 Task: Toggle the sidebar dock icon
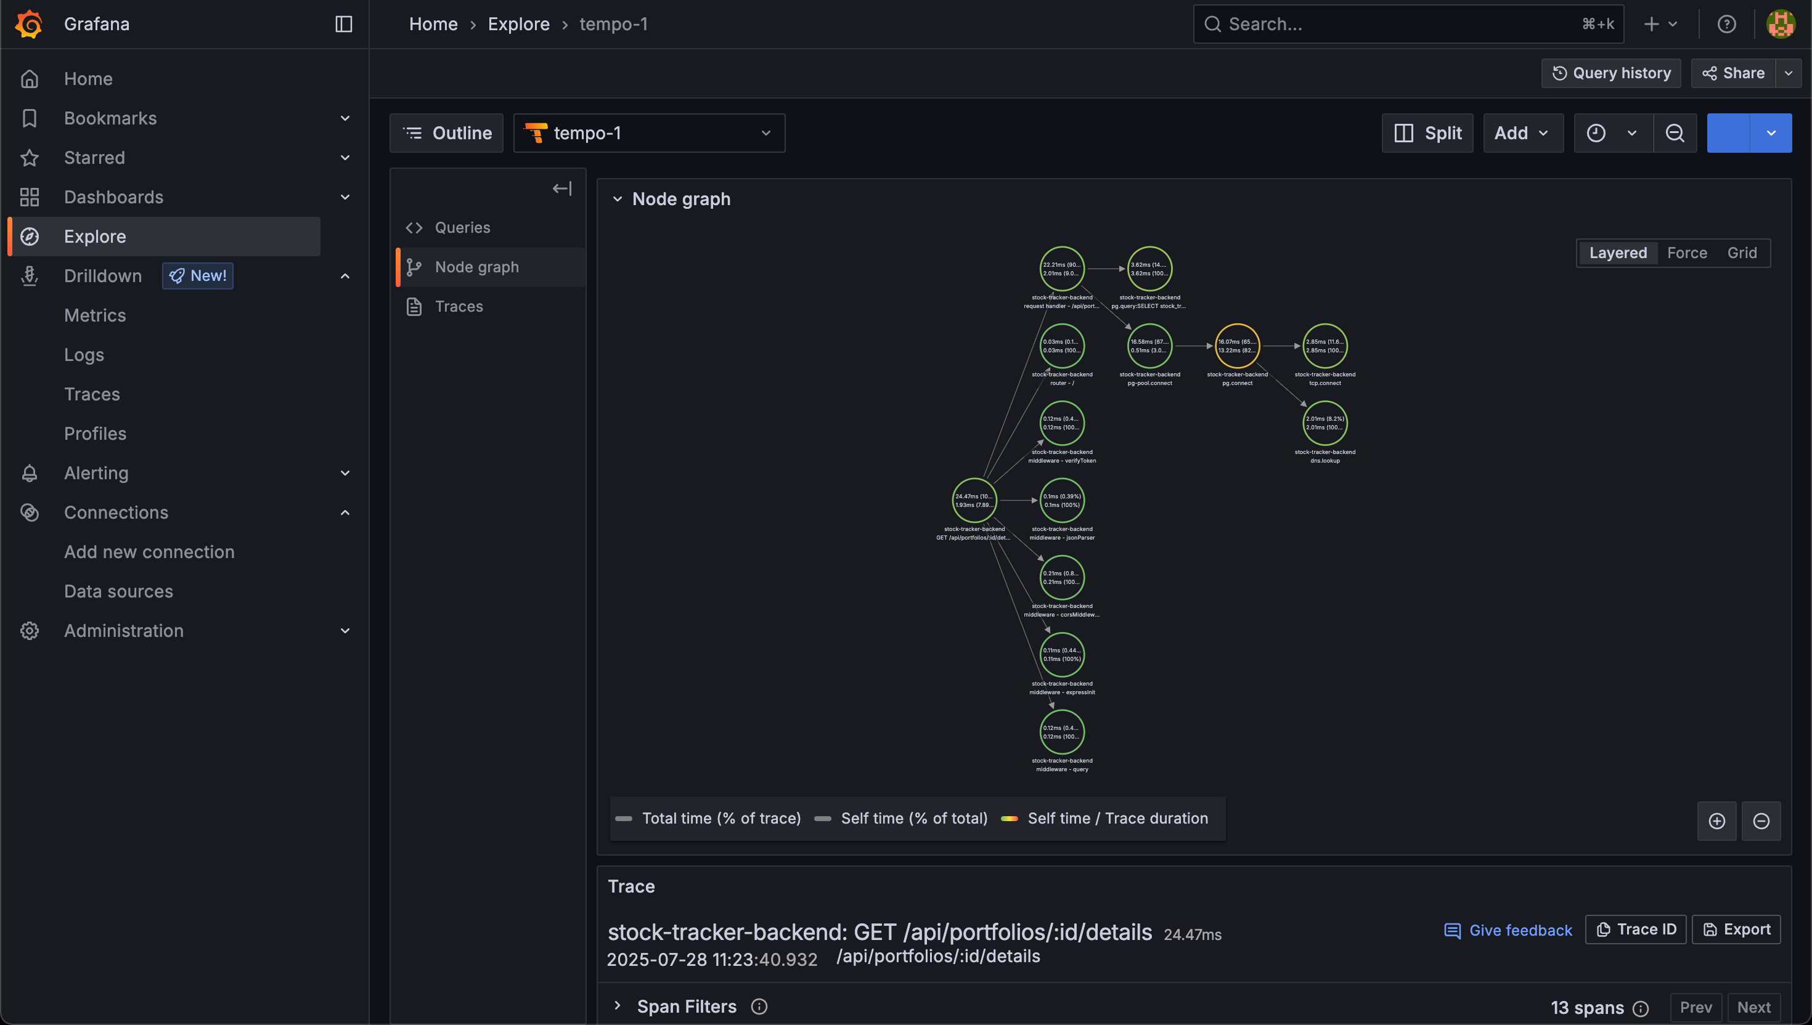344,24
